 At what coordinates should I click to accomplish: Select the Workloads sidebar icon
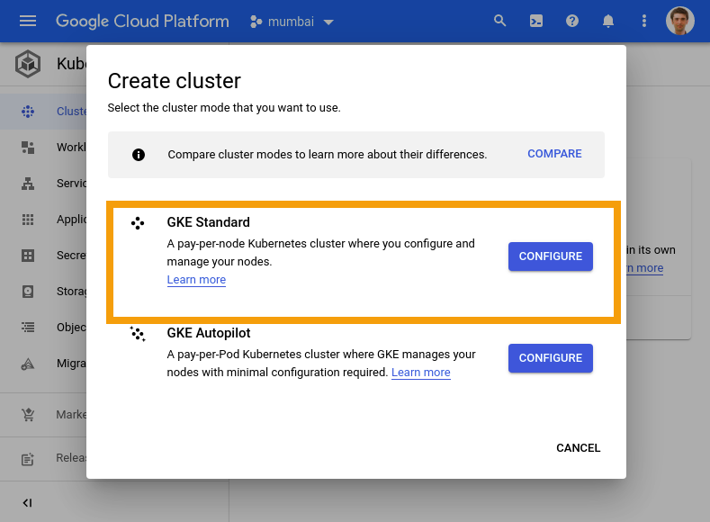[x=28, y=147]
